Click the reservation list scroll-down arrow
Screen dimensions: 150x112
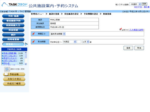pos(26,64)
